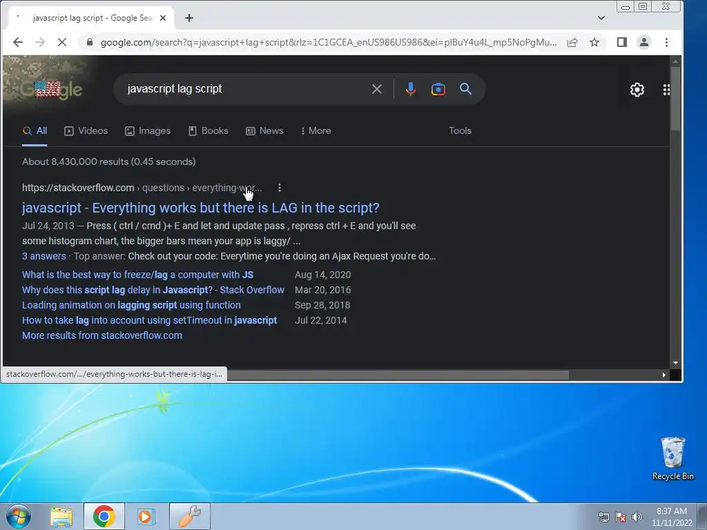
Task: Open new tab with plus button
Action: tap(189, 18)
